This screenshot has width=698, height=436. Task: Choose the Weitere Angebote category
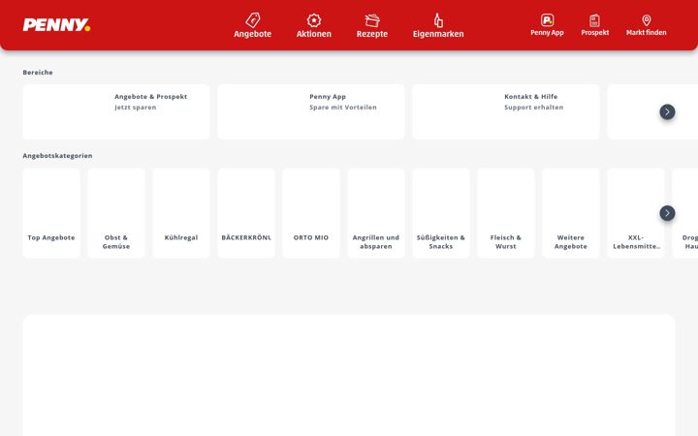571,213
